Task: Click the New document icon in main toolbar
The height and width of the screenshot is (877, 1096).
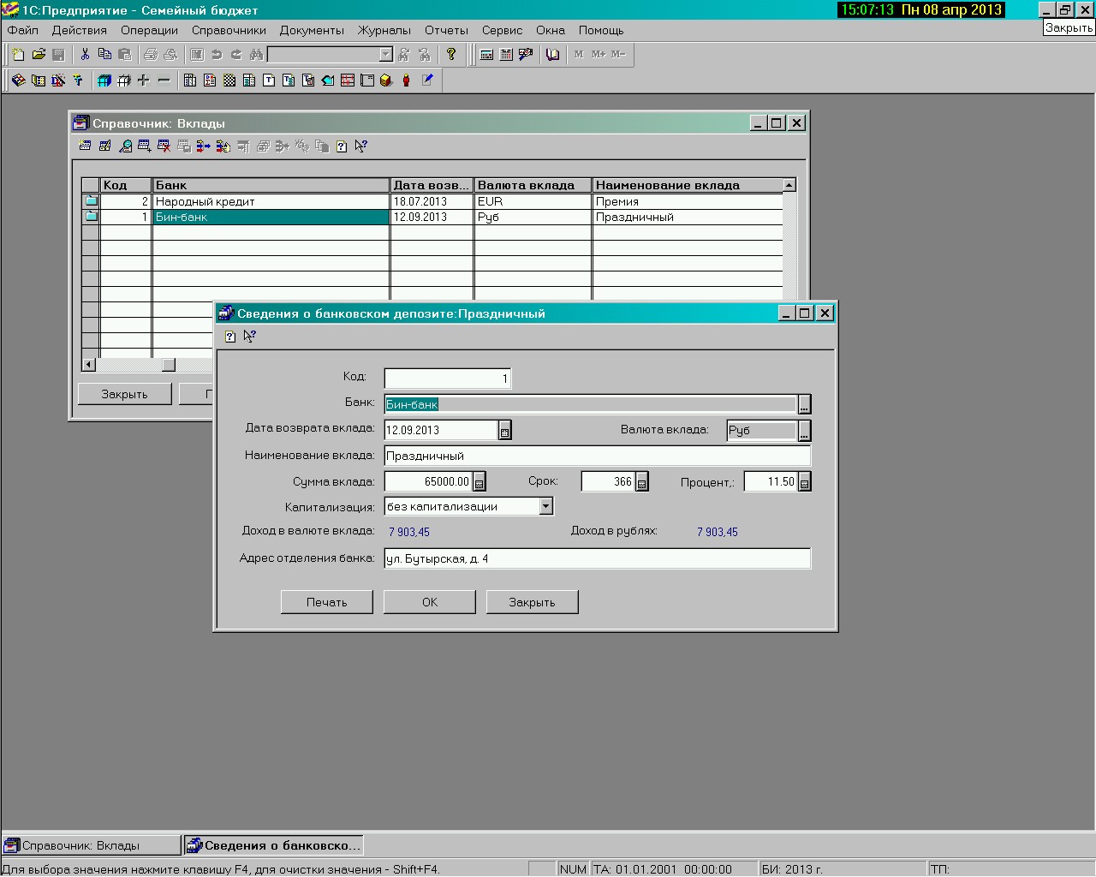Action: [x=18, y=55]
